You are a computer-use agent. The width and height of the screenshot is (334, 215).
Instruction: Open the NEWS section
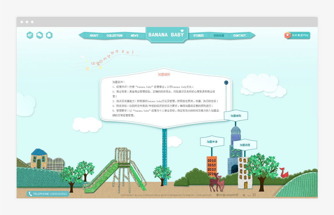point(135,36)
